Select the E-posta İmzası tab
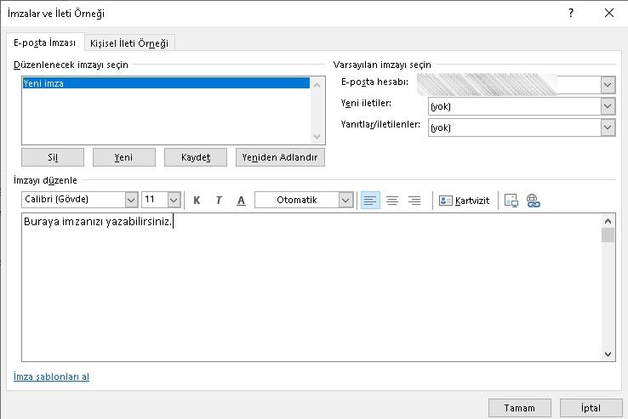The image size is (628, 419). [45, 43]
